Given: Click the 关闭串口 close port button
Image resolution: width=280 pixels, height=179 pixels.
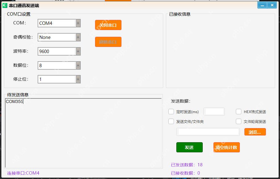Looking at the screenshot, I should pyautogui.click(x=108, y=25).
